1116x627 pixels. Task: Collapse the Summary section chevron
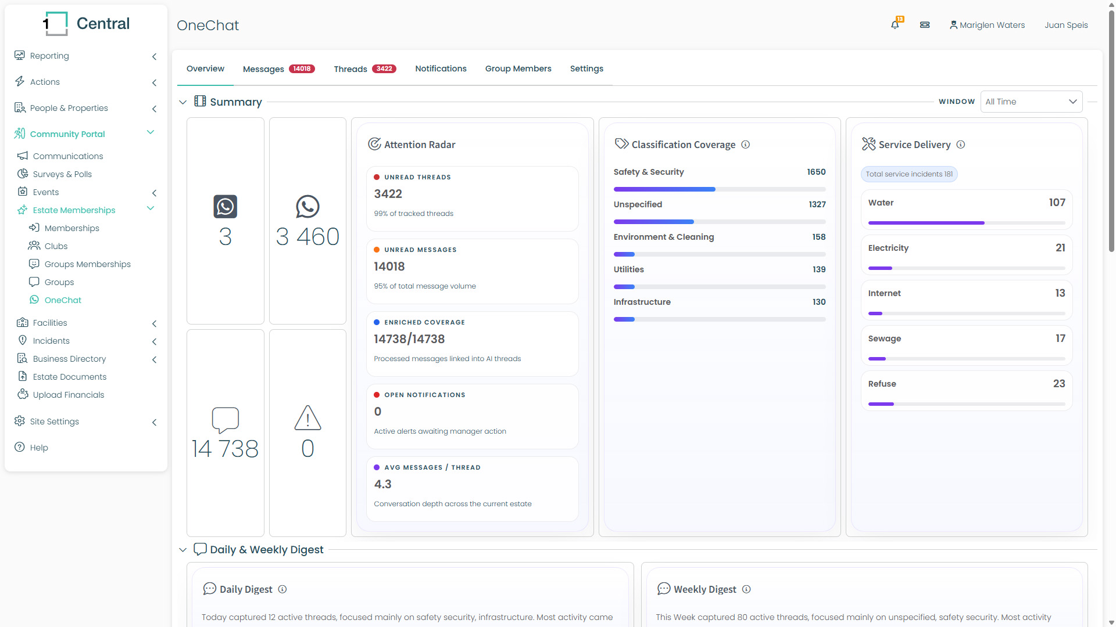pos(183,102)
